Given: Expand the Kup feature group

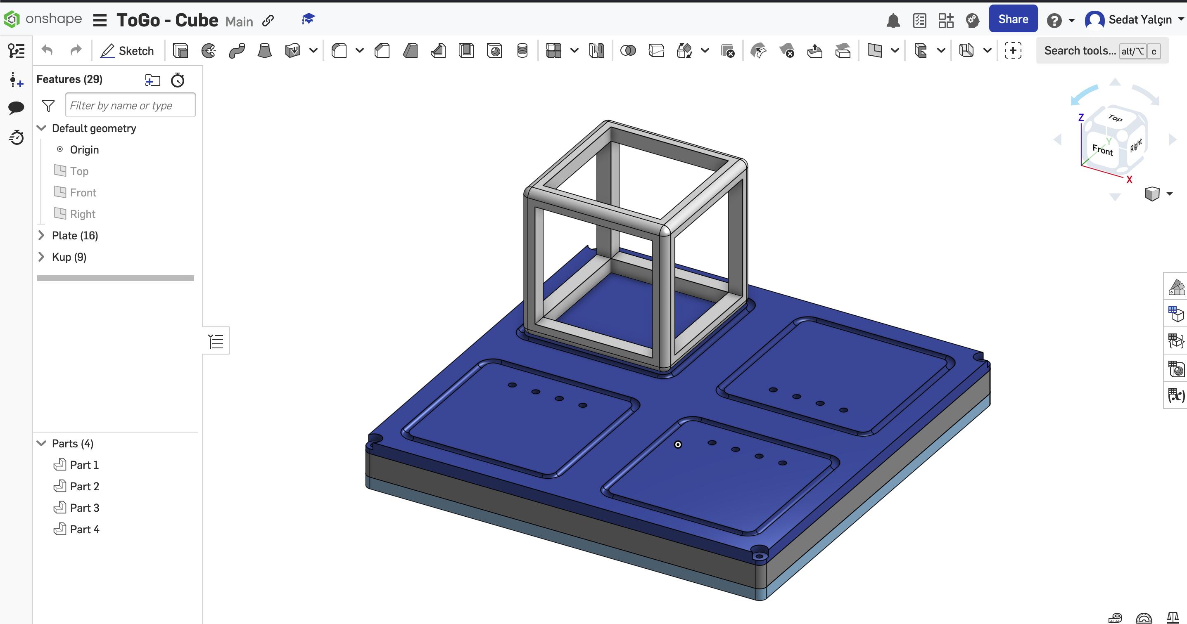Looking at the screenshot, I should [41, 257].
